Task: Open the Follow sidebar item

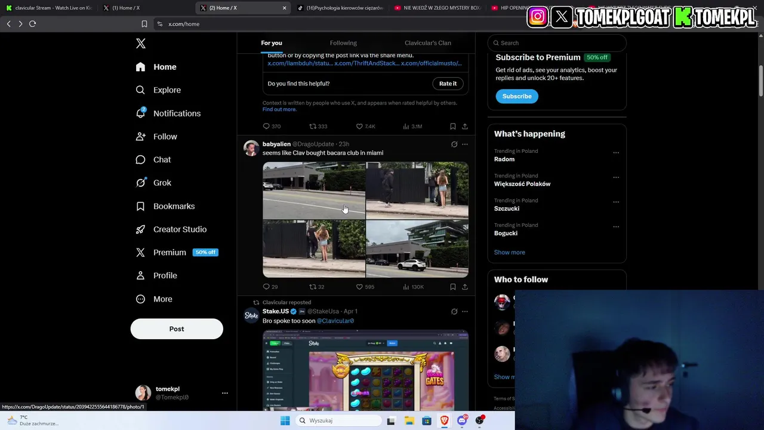Action: tap(156, 137)
